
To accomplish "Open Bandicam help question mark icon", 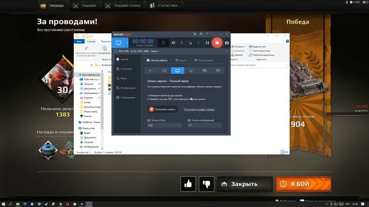I will 207,34.
